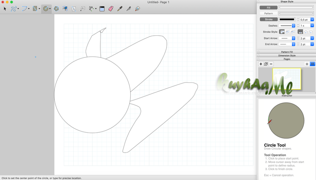Screen dimensions: 316x180
Task: Open rectangle tool variants dropdown arrow
Action: tap(39, 9)
